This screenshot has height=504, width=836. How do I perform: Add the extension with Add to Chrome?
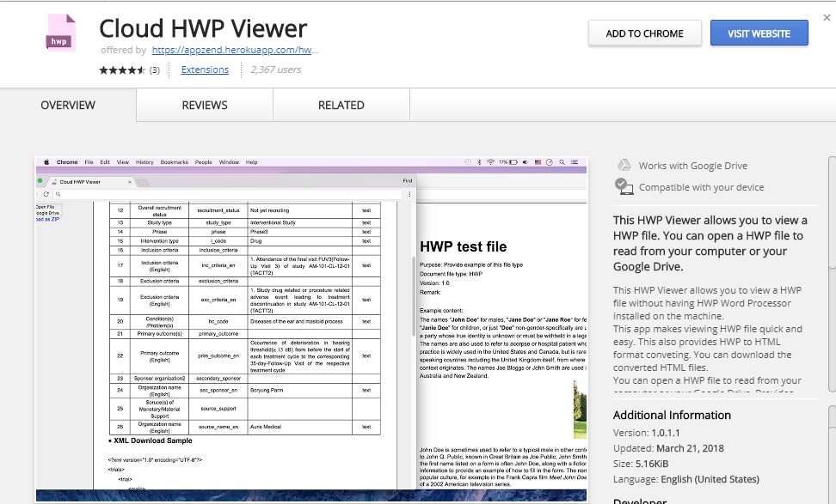pyautogui.click(x=644, y=33)
